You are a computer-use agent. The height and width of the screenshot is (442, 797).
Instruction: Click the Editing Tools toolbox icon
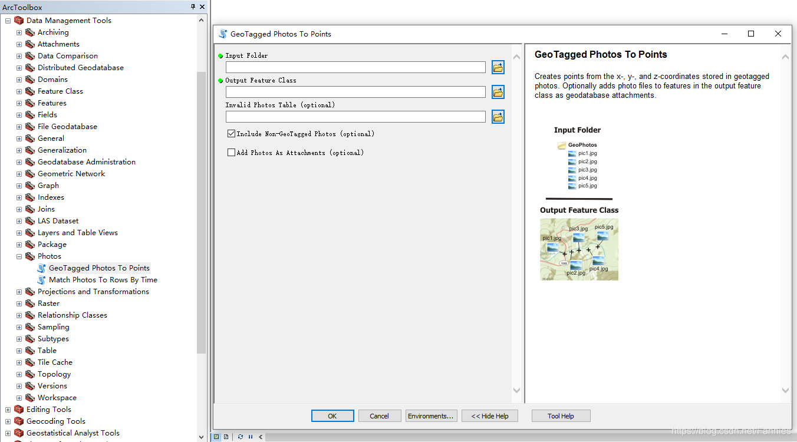point(19,410)
